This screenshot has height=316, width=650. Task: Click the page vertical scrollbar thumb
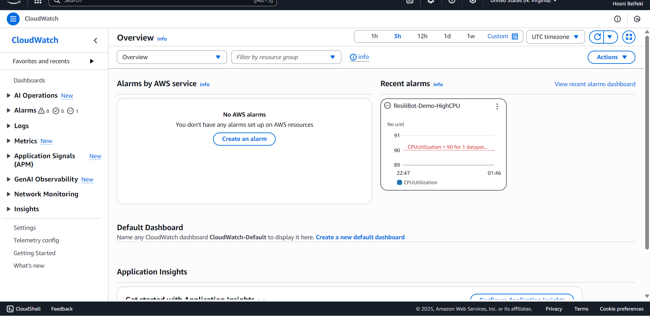click(647, 142)
